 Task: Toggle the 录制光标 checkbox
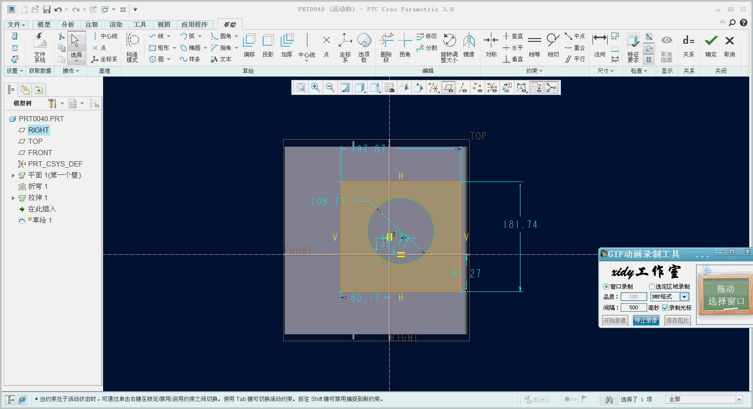665,307
